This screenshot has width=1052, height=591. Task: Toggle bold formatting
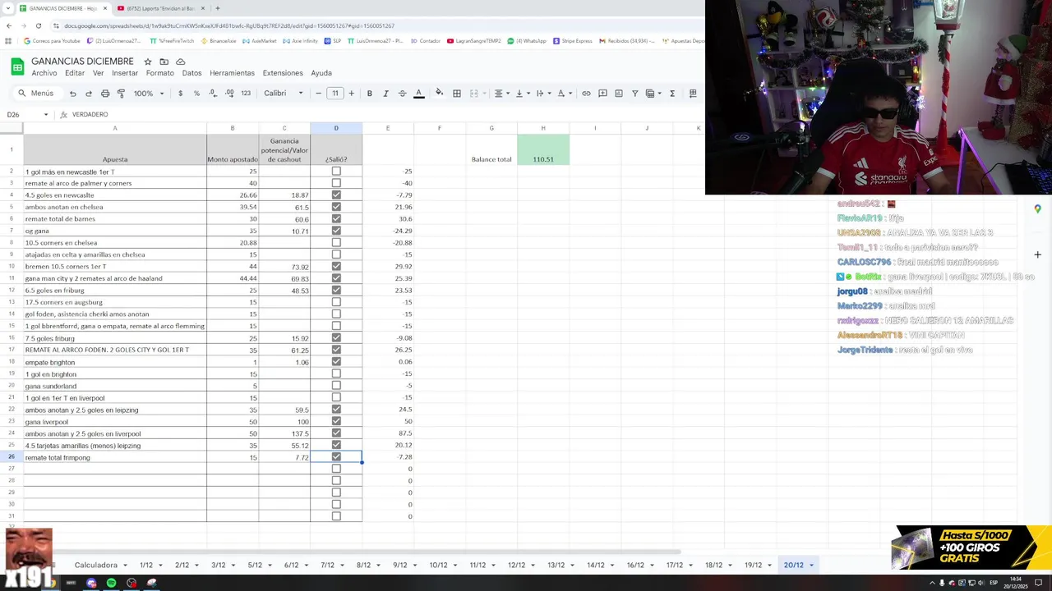pyautogui.click(x=370, y=94)
